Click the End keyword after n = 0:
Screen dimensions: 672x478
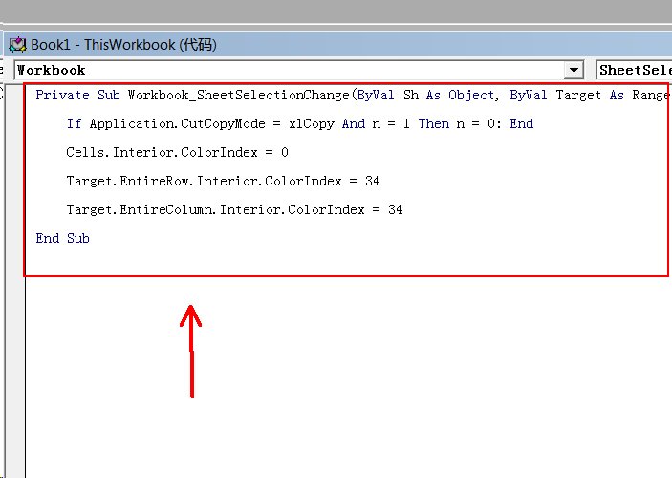coord(521,123)
